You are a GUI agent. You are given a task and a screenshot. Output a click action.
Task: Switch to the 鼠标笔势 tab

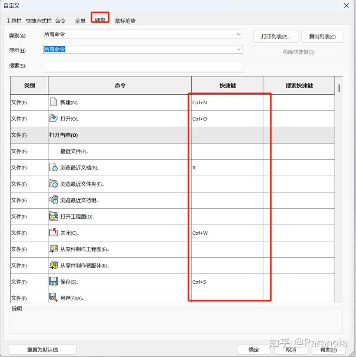pos(126,21)
